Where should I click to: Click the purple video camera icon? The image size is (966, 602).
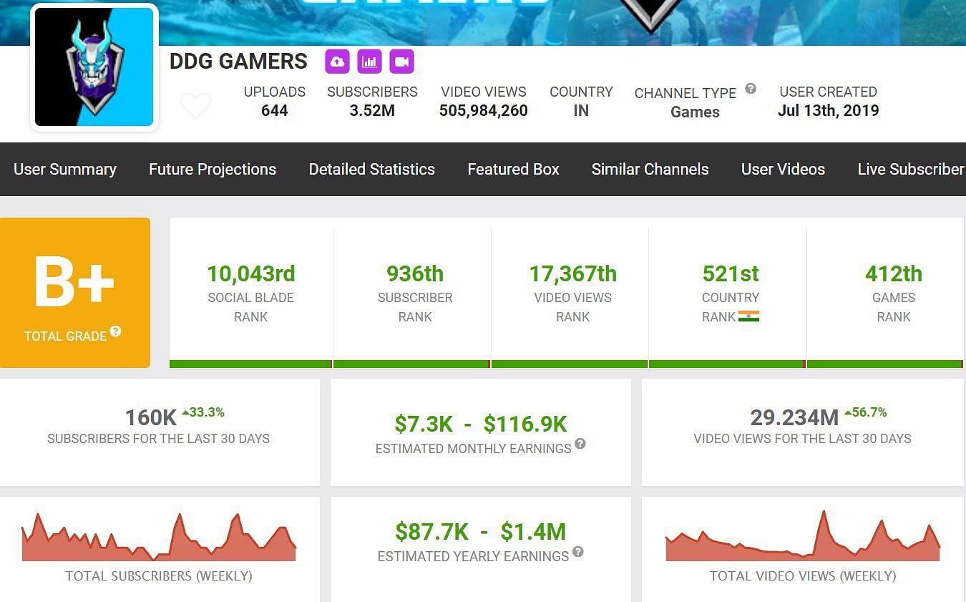click(x=401, y=62)
